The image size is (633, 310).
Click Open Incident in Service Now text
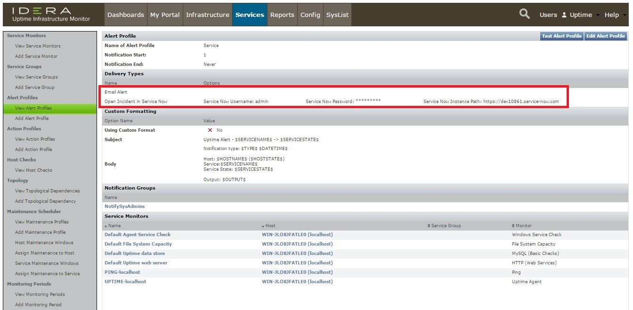click(136, 102)
